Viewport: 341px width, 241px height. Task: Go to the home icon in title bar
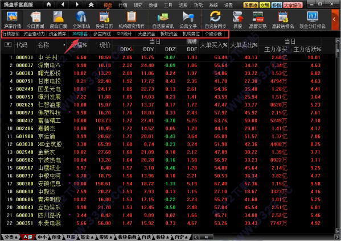[49, 5]
